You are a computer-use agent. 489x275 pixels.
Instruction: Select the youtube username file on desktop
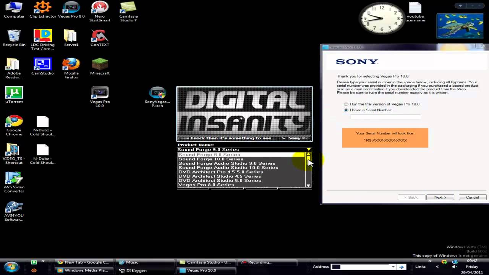click(x=415, y=12)
